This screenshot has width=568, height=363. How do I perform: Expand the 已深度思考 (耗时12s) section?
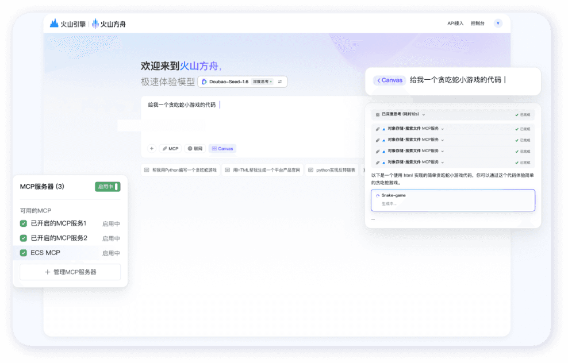click(424, 114)
